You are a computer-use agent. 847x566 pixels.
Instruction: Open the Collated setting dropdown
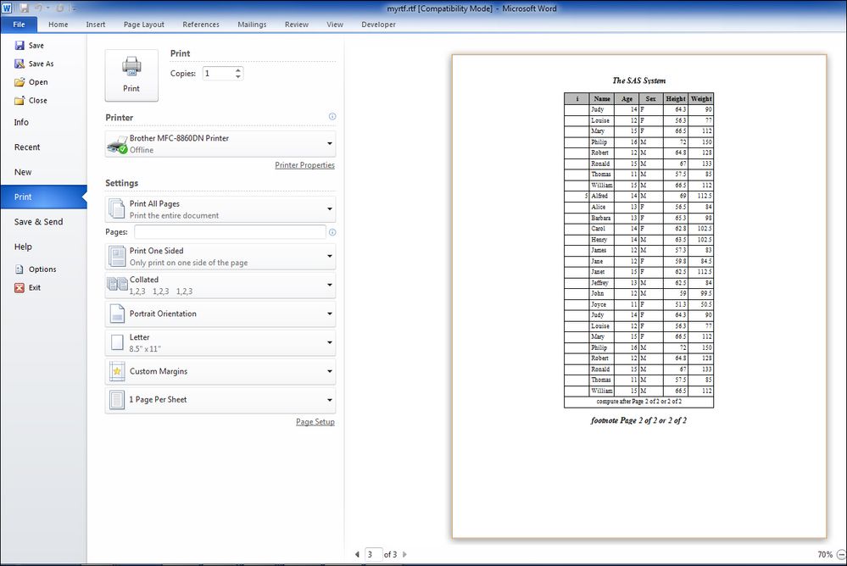click(220, 286)
